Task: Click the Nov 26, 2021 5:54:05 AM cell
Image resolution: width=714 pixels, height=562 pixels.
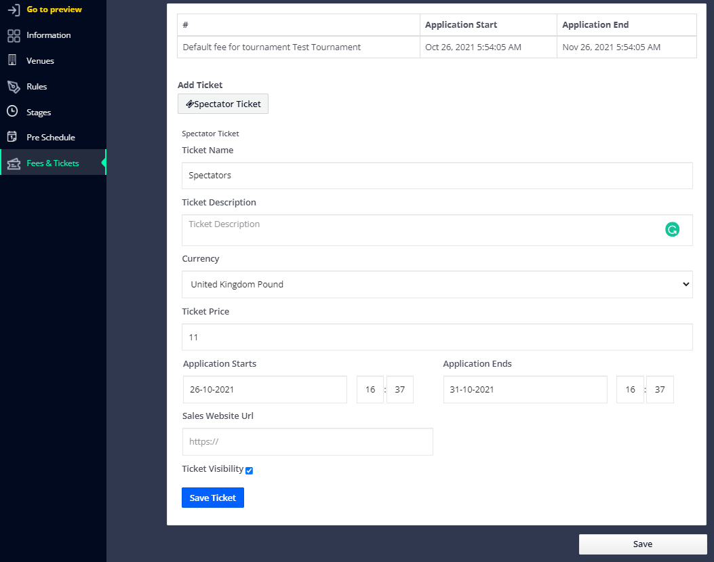Action: (x=627, y=47)
